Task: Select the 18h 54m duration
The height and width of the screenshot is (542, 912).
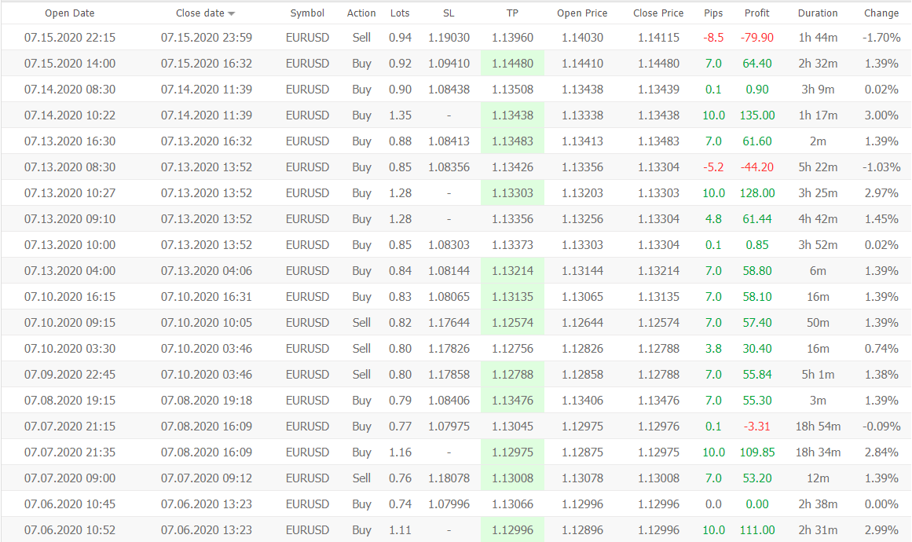Action: (x=818, y=427)
